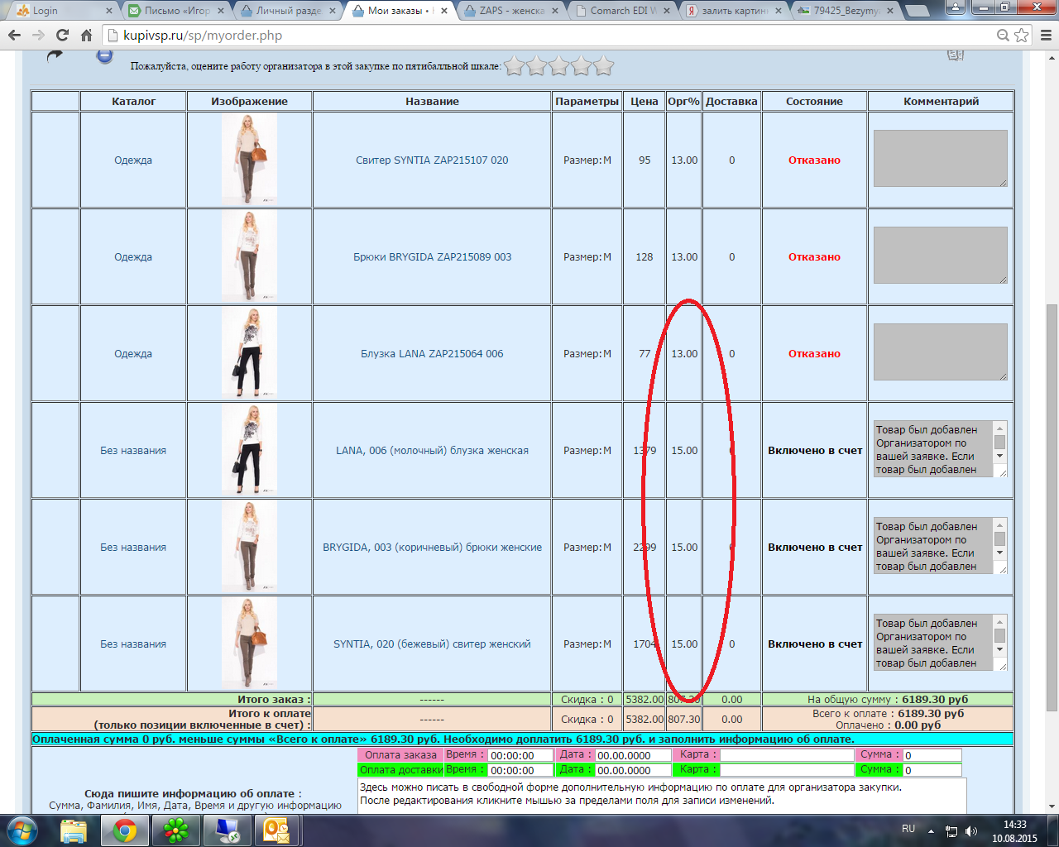
Task: Switch to the ZAPS browser tab
Action: [x=510, y=11]
